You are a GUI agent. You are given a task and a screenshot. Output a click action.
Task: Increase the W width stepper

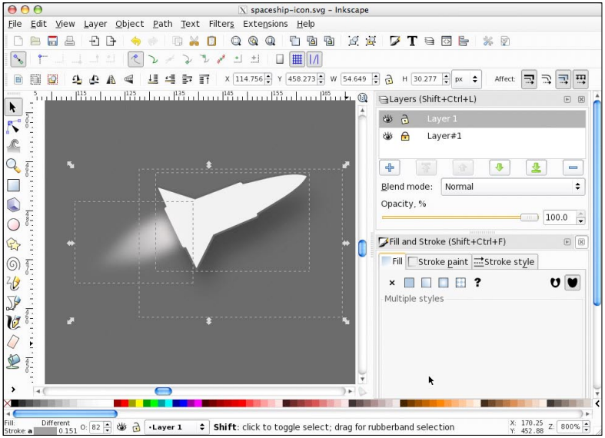click(376, 76)
